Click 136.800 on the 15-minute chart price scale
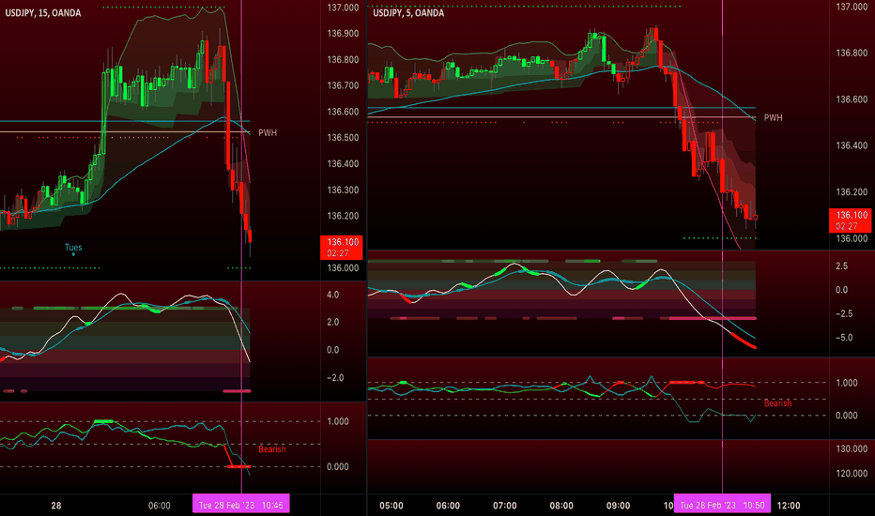The width and height of the screenshot is (875, 516). click(343, 60)
